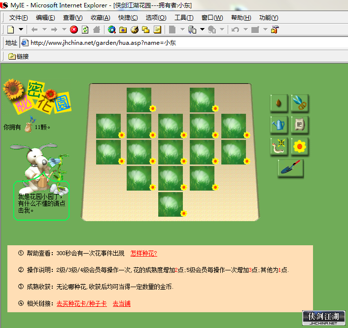Viewport: 348px width, 328px height.
Task: Expand the computer pages icon dropdown
Action: [x=202, y=29]
